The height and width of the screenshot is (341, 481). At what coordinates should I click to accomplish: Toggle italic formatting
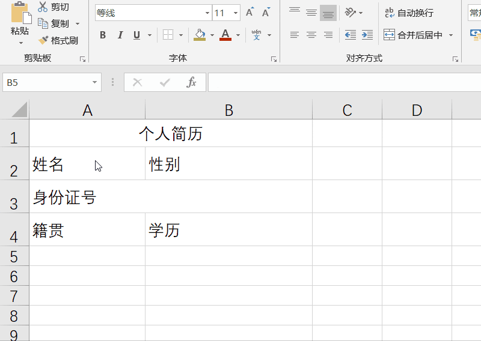pyautogui.click(x=120, y=35)
